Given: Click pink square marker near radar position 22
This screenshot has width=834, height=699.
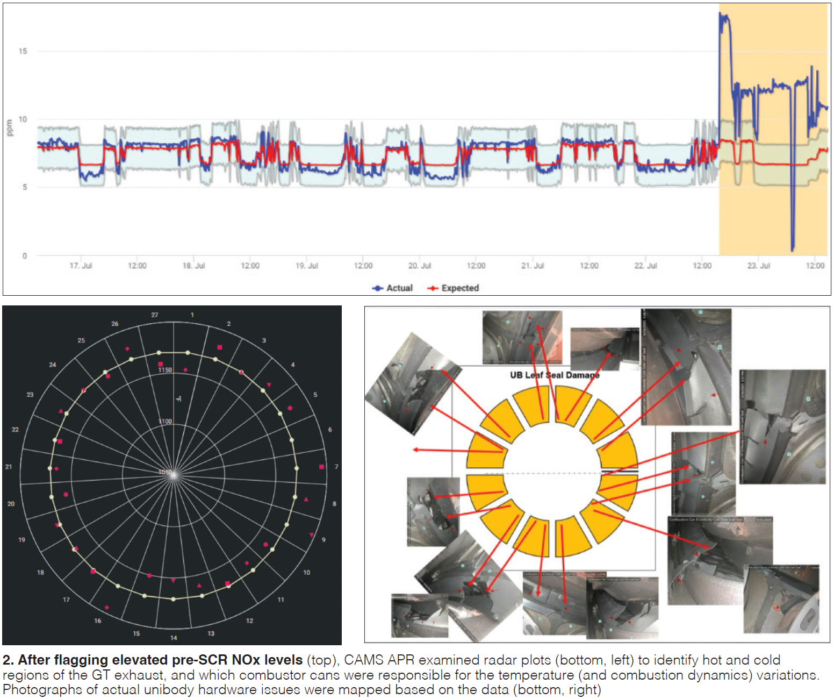Looking at the screenshot, I should point(60,441).
